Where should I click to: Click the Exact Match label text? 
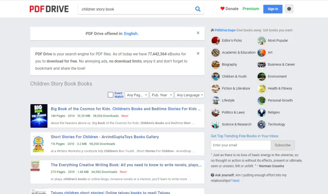coord(119,95)
